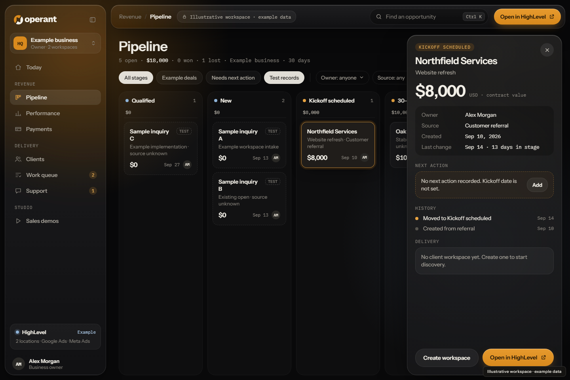This screenshot has width=570, height=380.
Task: Open the Northfield Services deal card
Action: click(x=338, y=145)
